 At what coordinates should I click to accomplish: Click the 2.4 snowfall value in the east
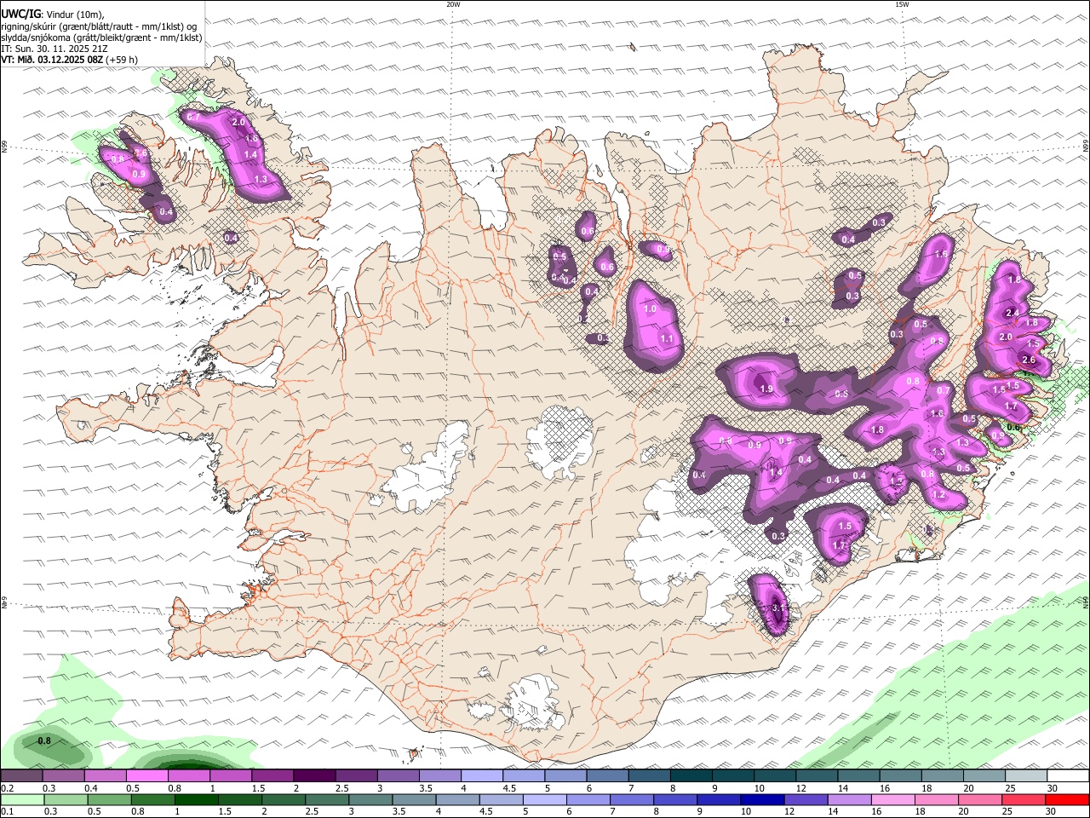click(1013, 314)
